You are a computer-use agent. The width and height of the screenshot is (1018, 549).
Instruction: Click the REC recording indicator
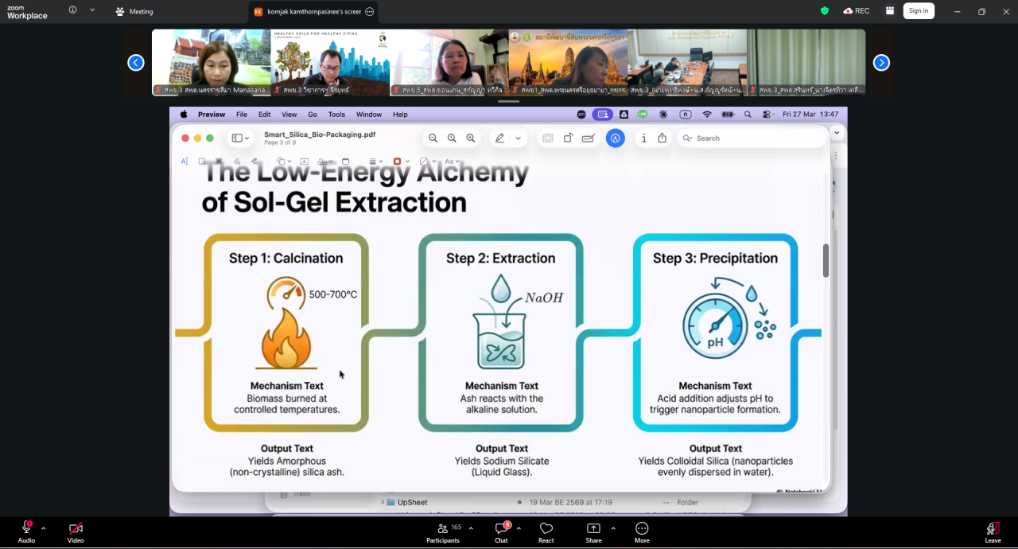pos(857,11)
